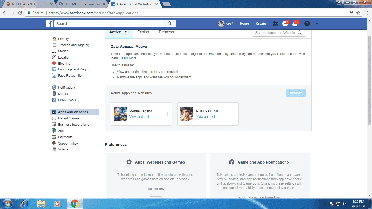Expand the account dropdown arrow
The image size is (372, 209).
[x=317, y=24]
